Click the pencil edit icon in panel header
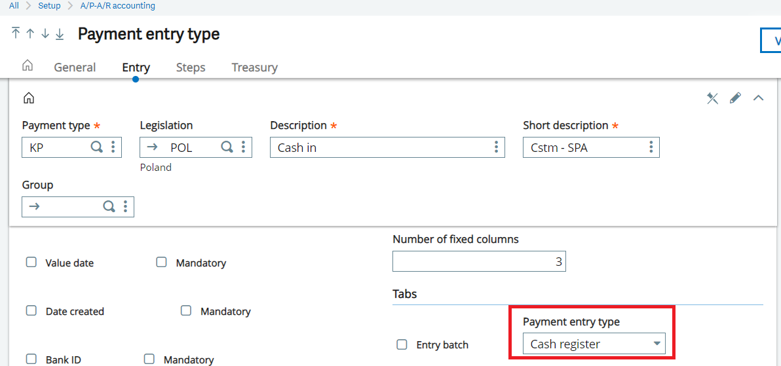The height and width of the screenshot is (366, 781). (735, 98)
